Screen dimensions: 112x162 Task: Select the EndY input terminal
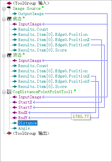point(23,118)
